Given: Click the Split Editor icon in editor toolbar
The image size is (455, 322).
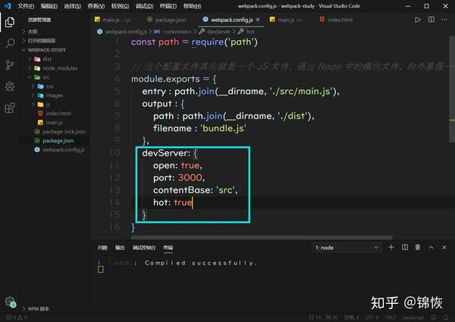Looking at the screenshot, I should (x=431, y=20).
